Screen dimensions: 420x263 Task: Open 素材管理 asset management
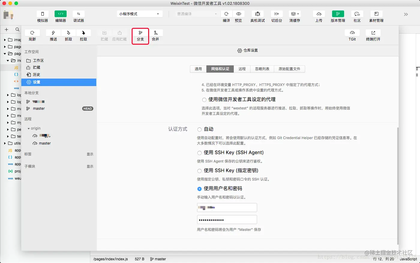[376, 14]
